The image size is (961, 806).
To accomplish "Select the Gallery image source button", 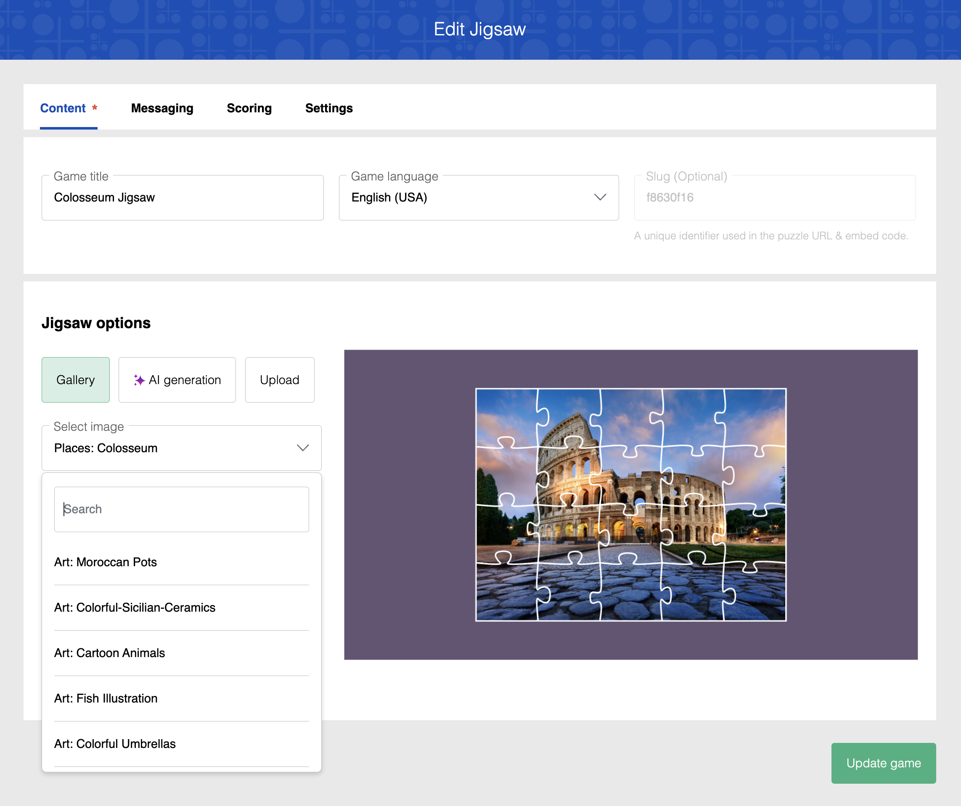I will (76, 379).
